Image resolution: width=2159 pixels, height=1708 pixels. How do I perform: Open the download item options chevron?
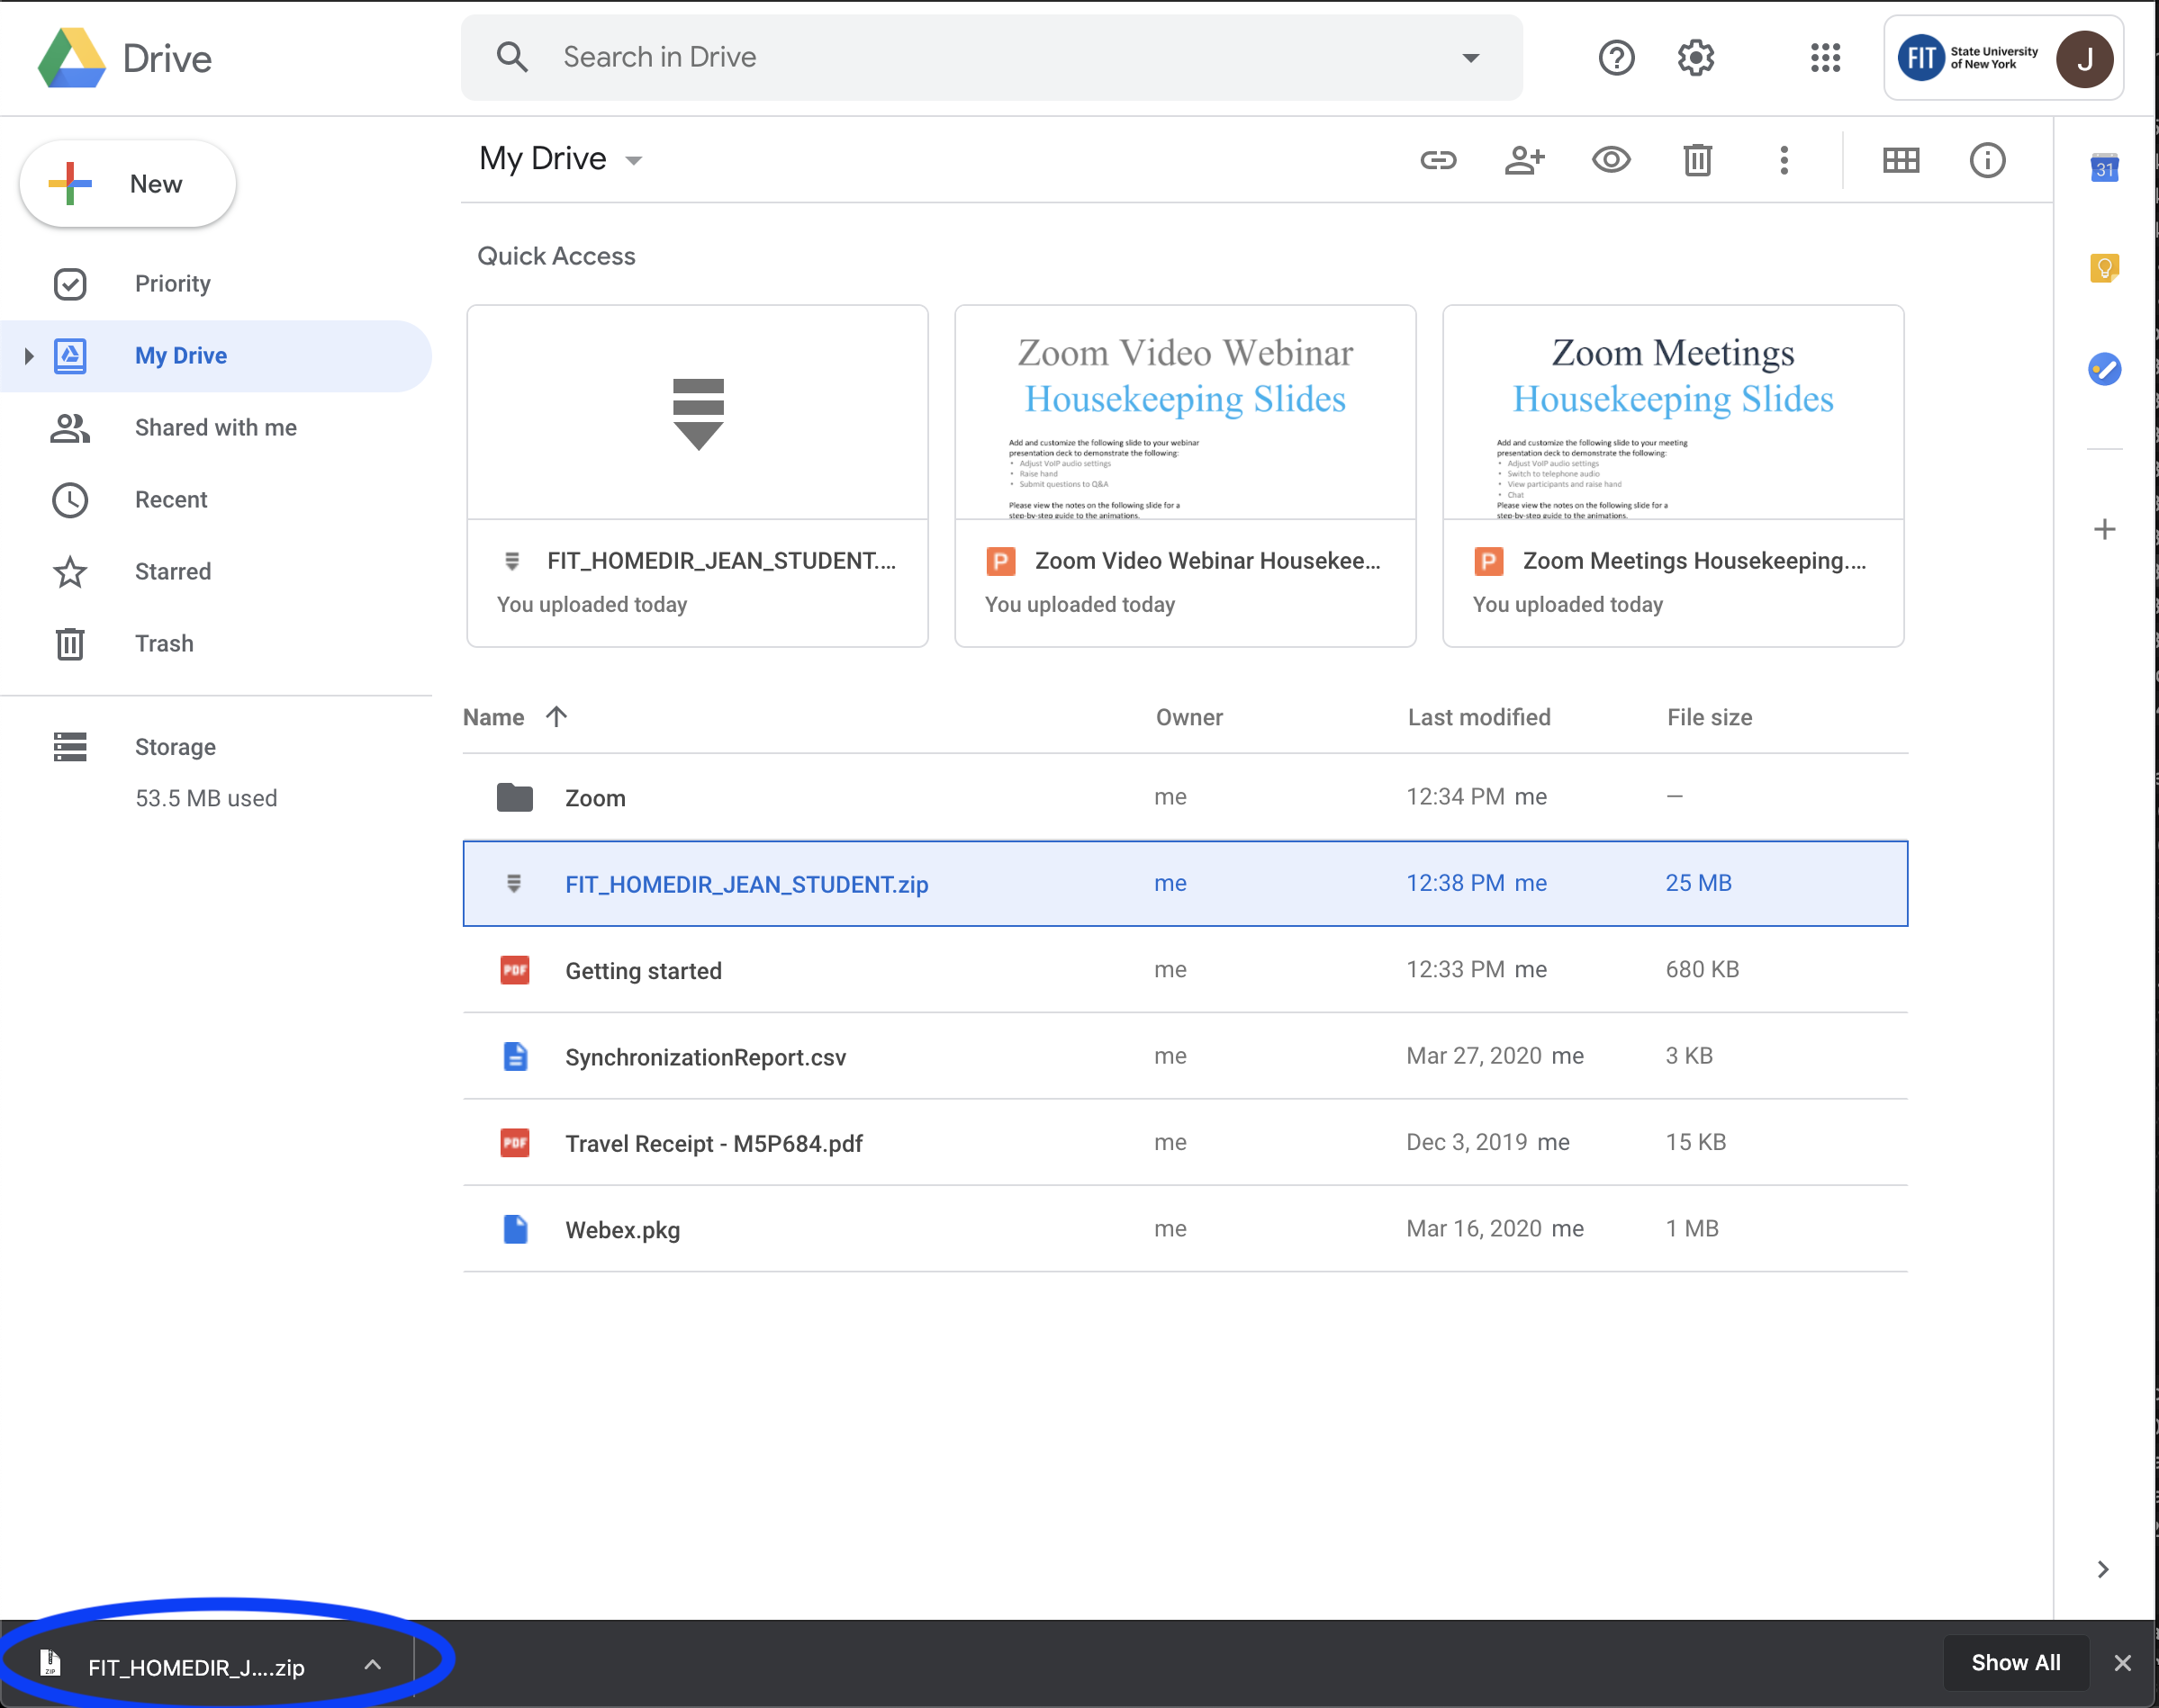[372, 1664]
